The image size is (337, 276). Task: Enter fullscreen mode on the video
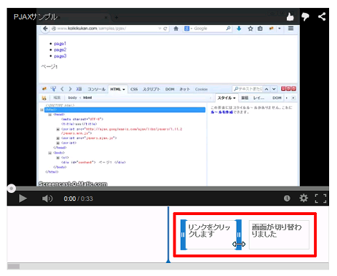click(321, 199)
